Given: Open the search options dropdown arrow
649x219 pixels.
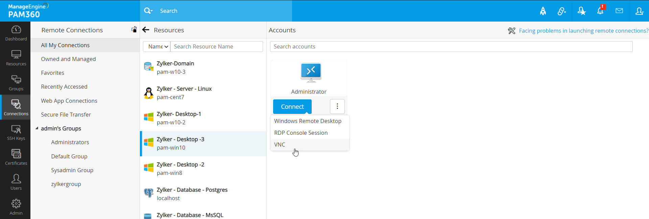Looking at the screenshot, I should pos(148,11).
